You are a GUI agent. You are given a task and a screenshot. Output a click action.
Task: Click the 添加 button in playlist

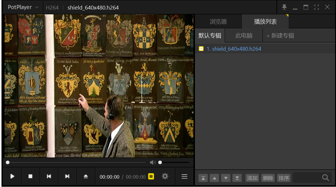click(x=252, y=178)
